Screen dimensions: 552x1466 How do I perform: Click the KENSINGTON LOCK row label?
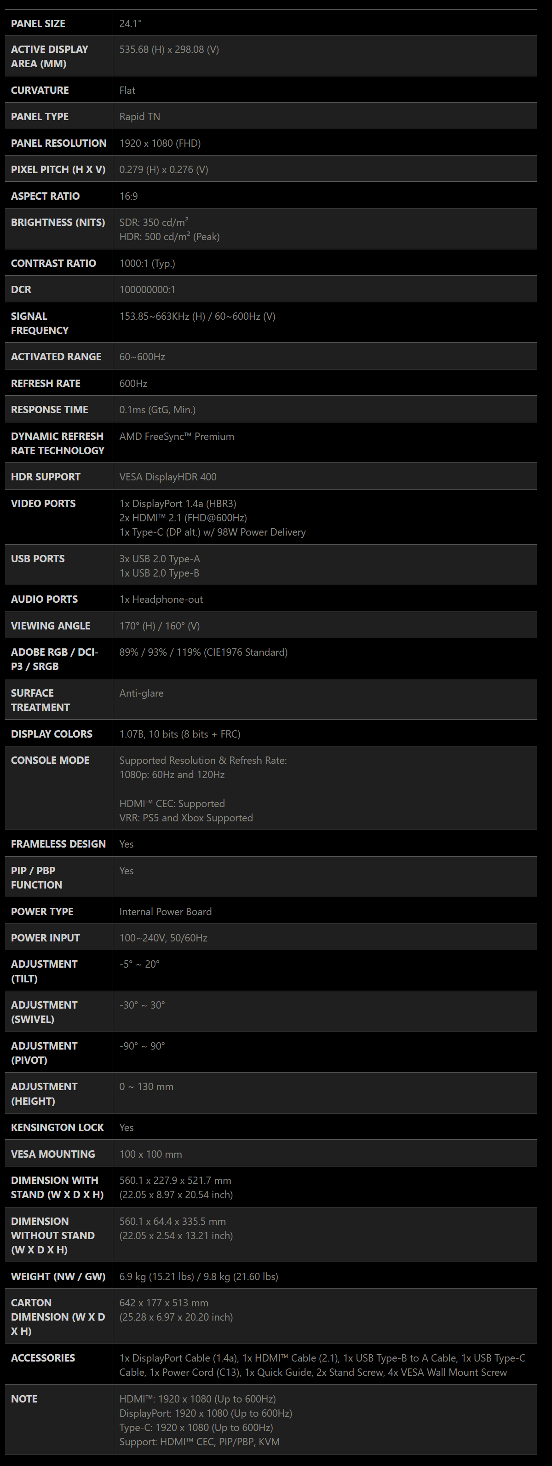(x=57, y=1127)
